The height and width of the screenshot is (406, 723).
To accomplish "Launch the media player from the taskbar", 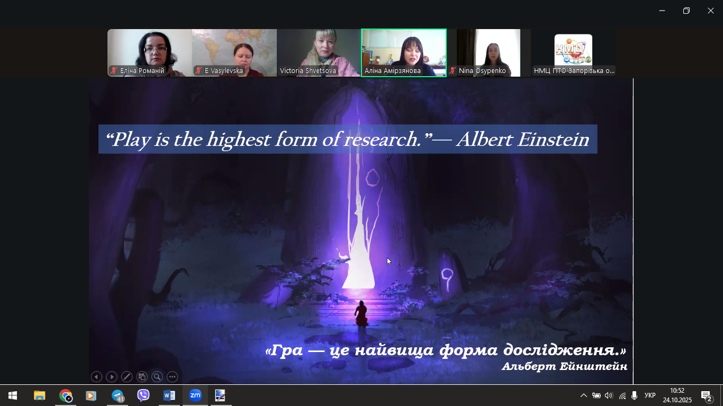I will coord(91,395).
